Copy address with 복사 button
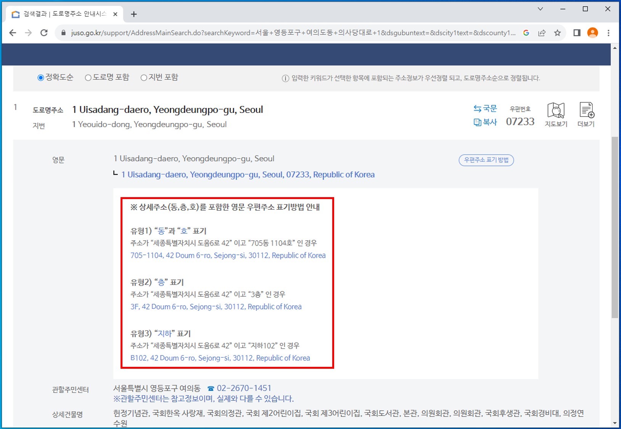This screenshot has width=621, height=429. pyautogui.click(x=485, y=122)
